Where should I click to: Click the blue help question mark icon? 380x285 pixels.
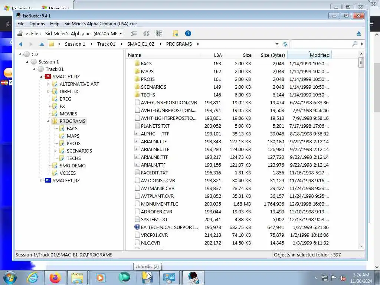click(x=188, y=33)
